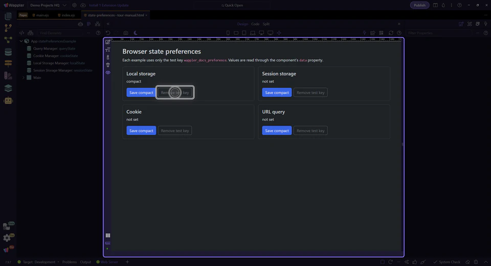Viewport: 491px width, 266px height.
Task: Click Remove test key under Session storage
Action: 310,92
